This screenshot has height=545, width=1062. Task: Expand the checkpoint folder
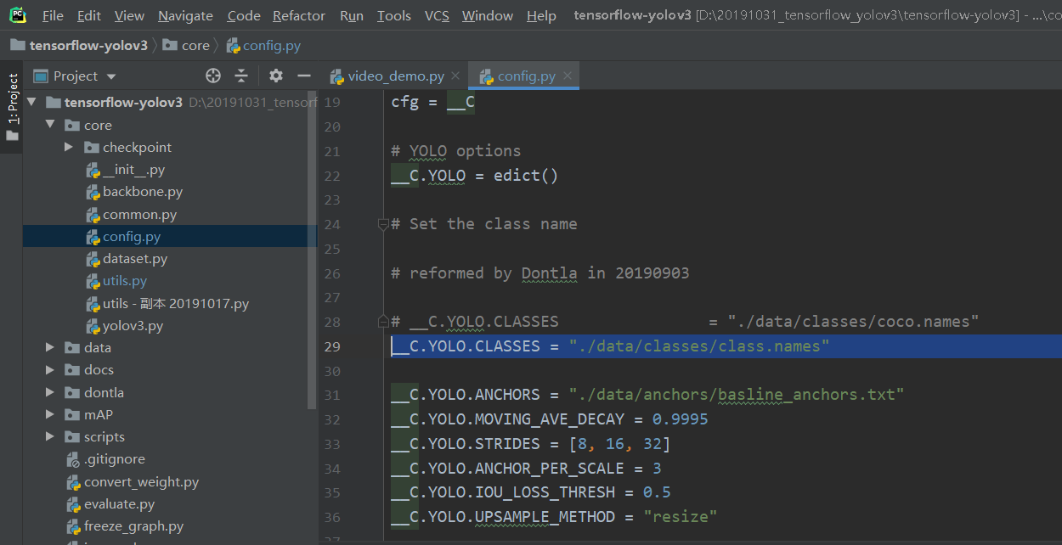(69, 147)
